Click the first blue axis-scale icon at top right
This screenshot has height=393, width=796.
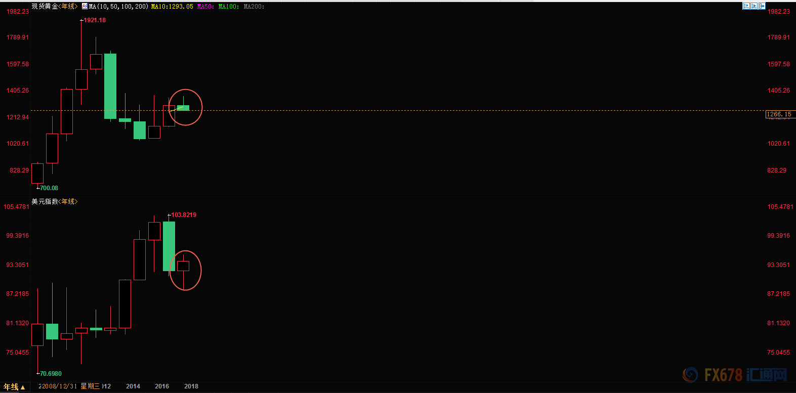pyautogui.click(x=746, y=6)
